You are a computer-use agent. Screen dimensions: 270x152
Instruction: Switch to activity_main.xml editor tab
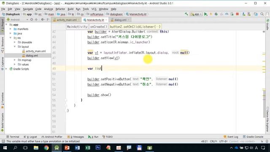pyautogui.click(x=67, y=20)
